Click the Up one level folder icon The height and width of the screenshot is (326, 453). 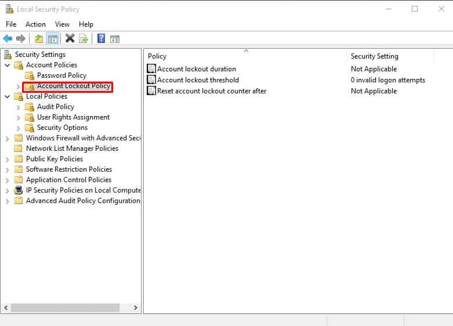tap(39, 38)
